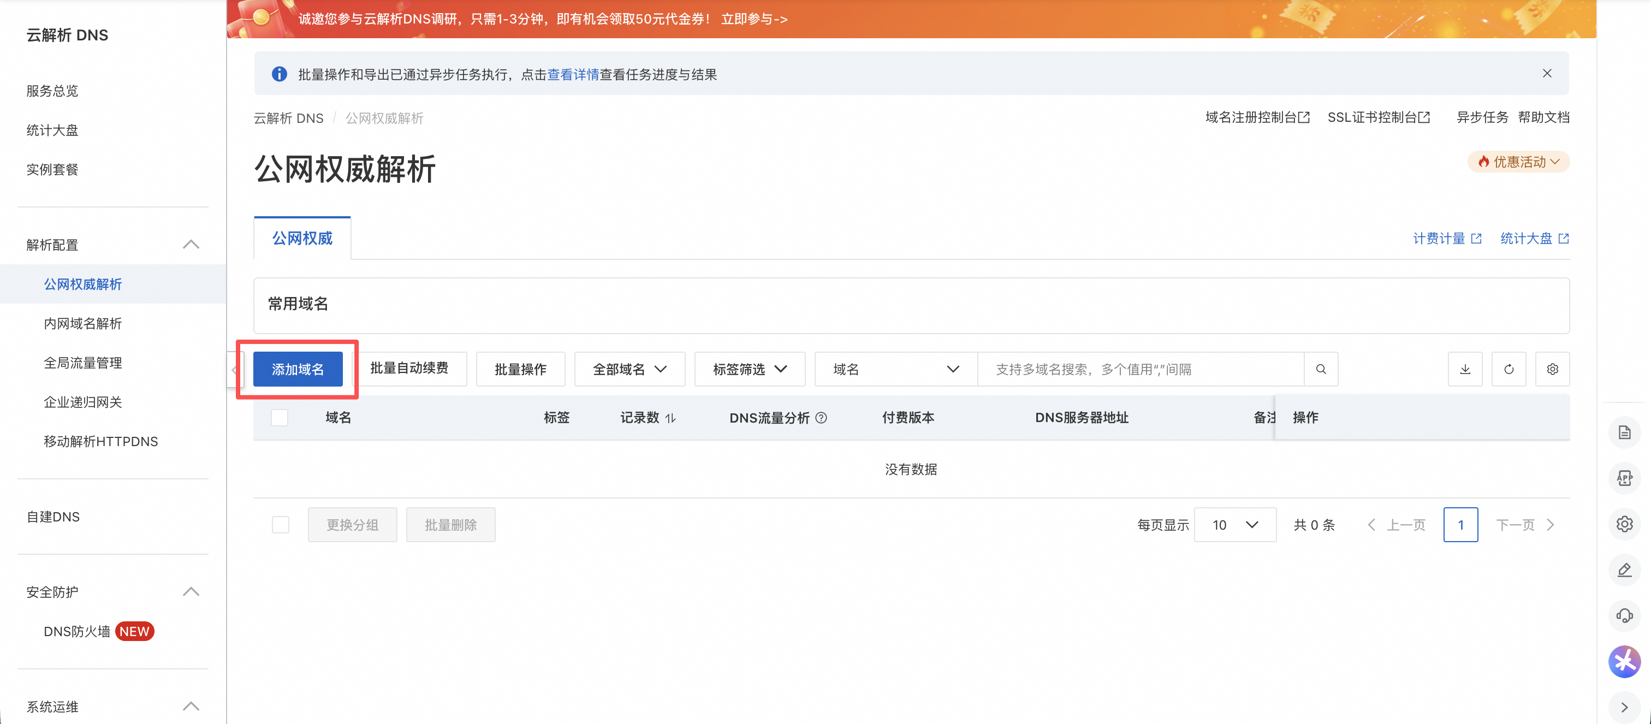This screenshot has height=724, width=1651.
Task: Dismiss the blue info notification banner
Action: coord(1547,74)
